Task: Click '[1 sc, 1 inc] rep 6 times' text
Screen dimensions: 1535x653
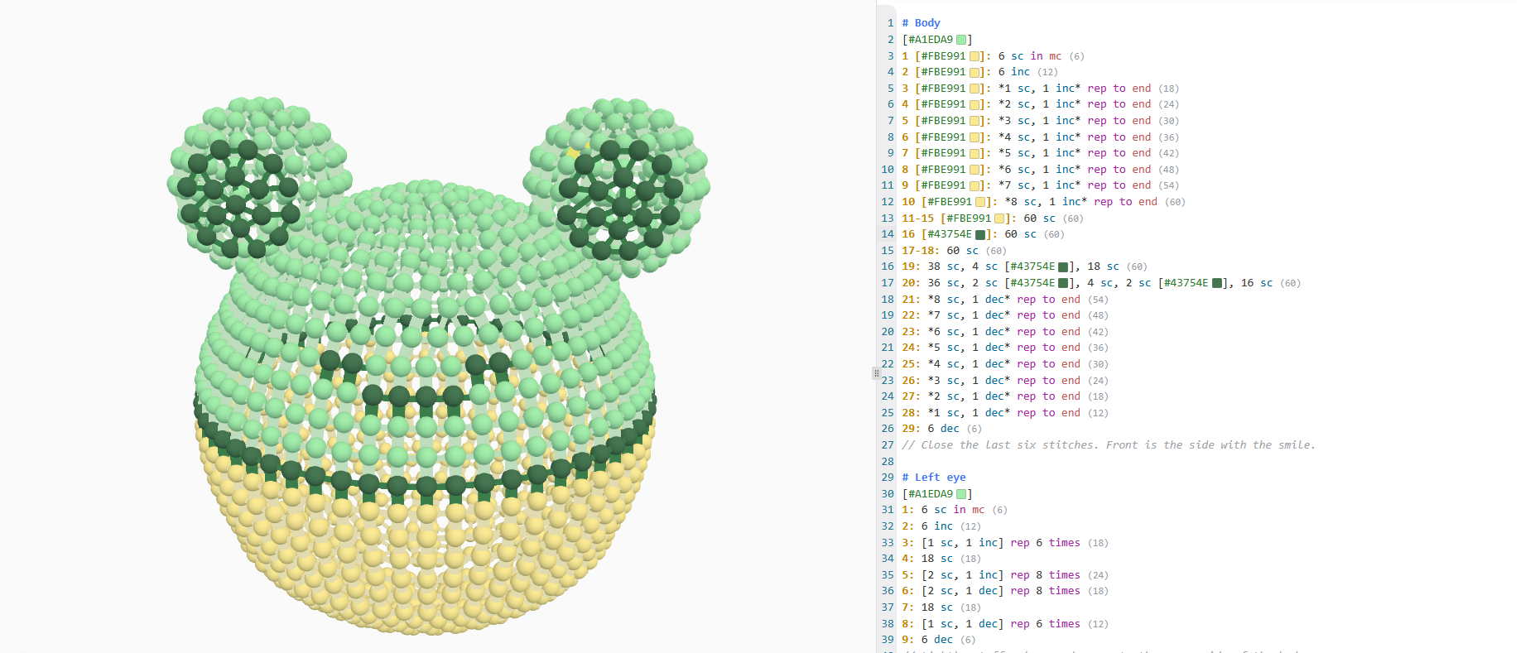Action: (x=1001, y=543)
